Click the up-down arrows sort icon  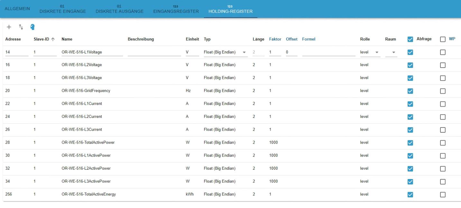coord(21,27)
